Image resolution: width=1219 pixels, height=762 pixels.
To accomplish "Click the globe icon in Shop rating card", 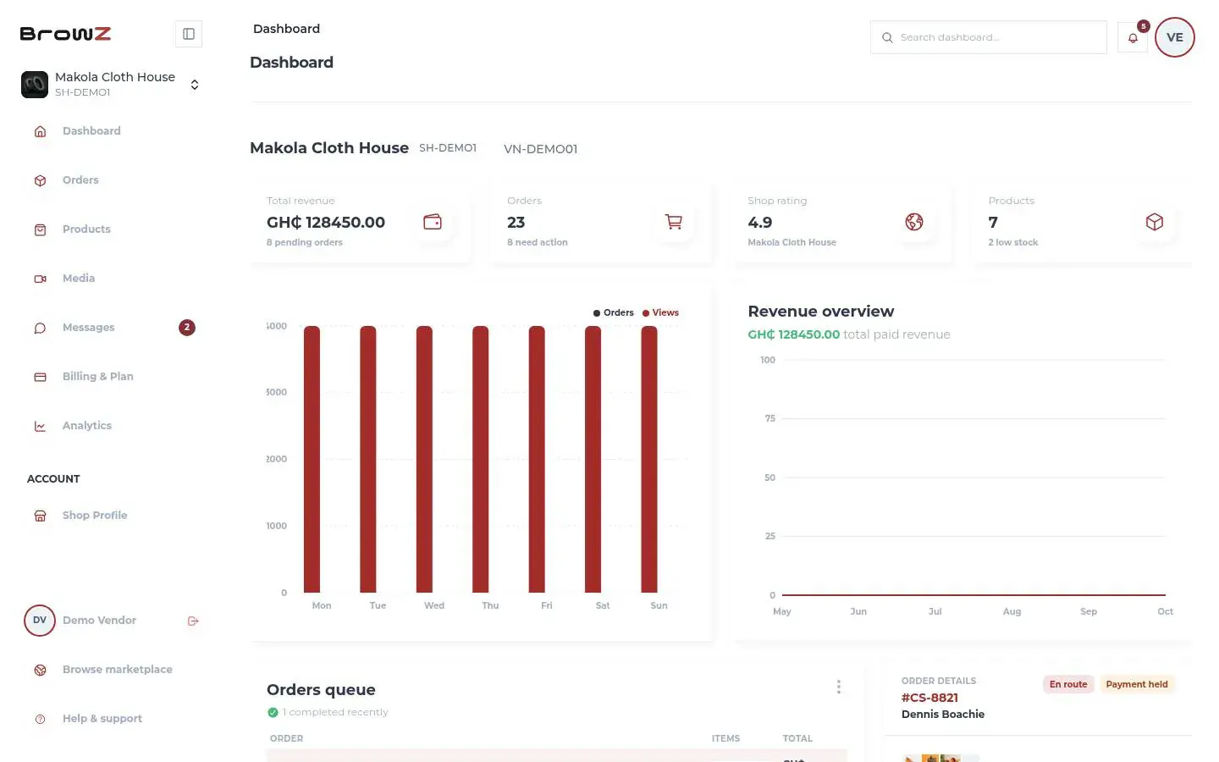I will 914,222.
